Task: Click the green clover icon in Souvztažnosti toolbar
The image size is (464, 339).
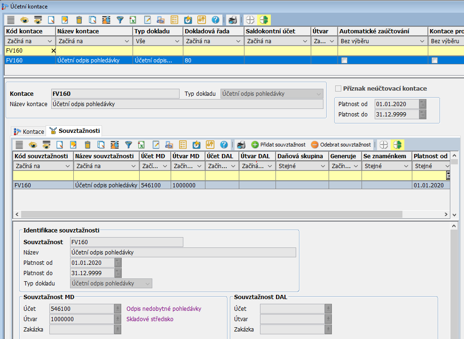Action: (398, 145)
